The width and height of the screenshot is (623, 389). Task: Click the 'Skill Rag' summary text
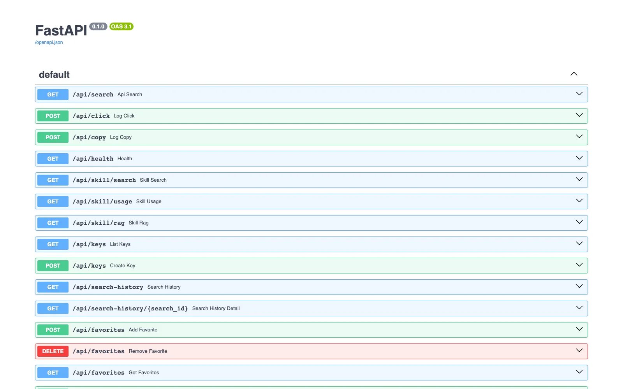[x=139, y=223]
